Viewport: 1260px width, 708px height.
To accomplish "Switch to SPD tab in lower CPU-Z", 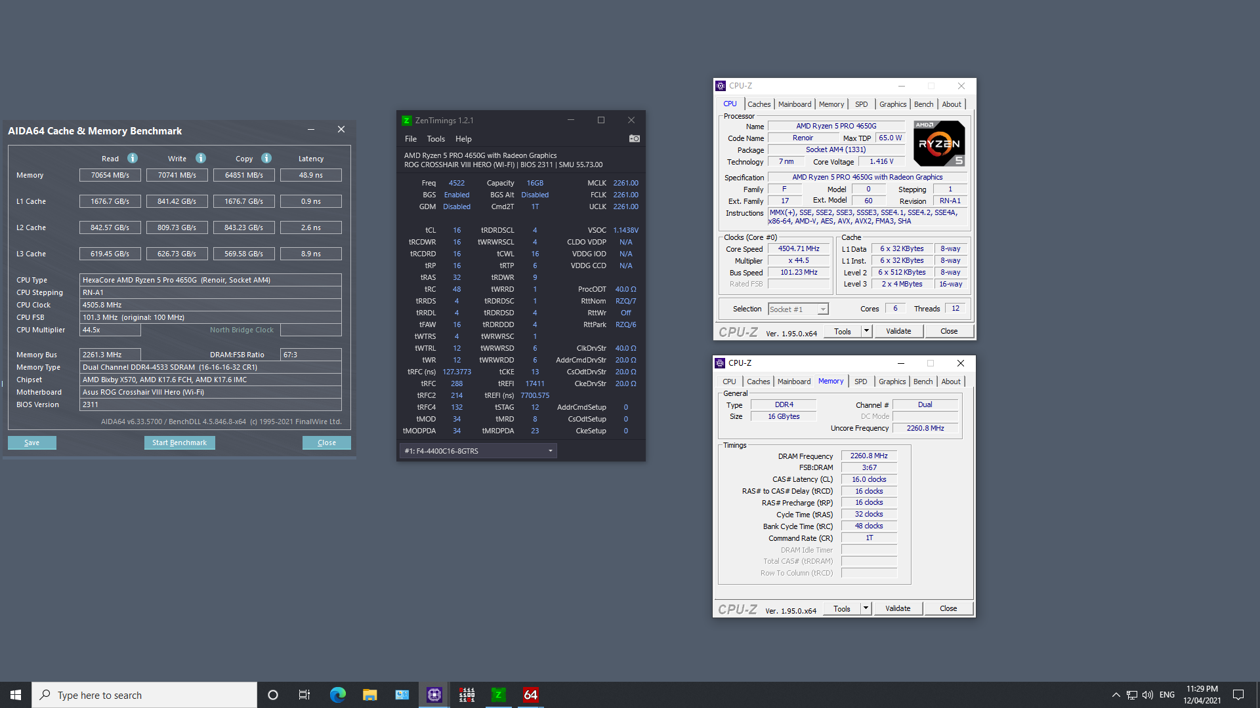I will (x=861, y=382).
